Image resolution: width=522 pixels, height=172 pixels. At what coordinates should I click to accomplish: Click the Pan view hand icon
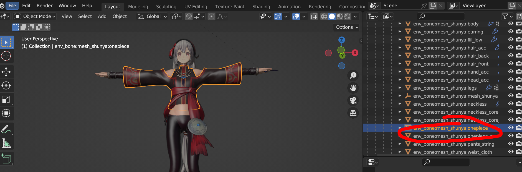[353, 88]
